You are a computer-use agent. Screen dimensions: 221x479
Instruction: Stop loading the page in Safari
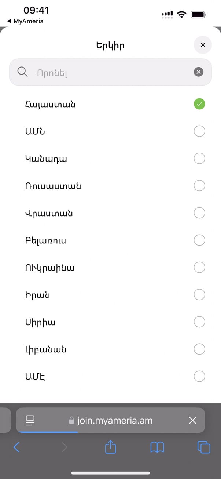[x=192, y=420]
